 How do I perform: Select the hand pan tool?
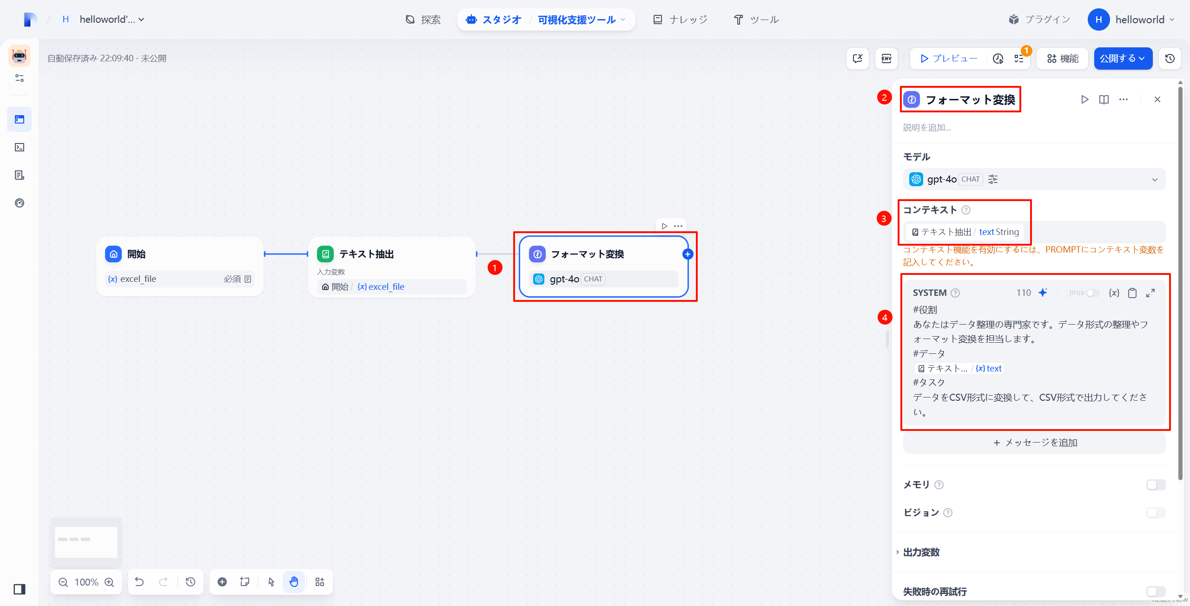[294, 582]
